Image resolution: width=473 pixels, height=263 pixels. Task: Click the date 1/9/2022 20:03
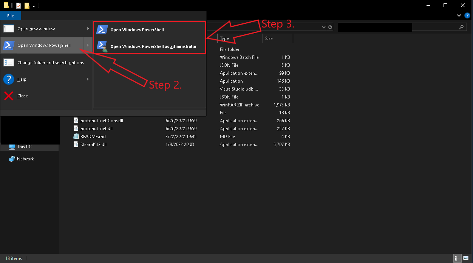point(180,145)
